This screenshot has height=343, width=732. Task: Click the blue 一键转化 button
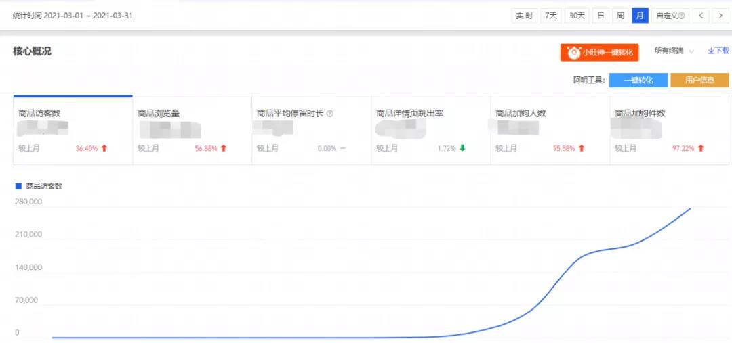[638, 81]
